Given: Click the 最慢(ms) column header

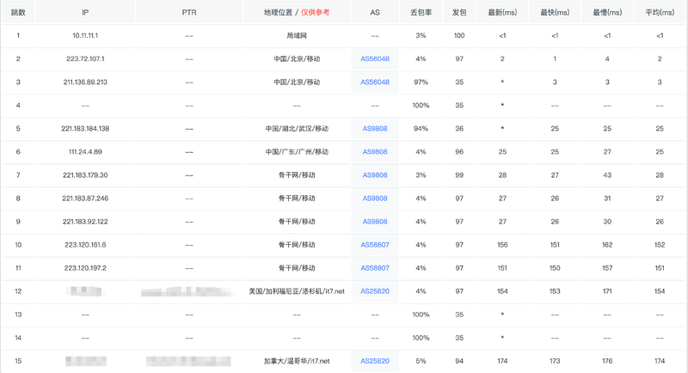Looking at the screenshot, I should pos(607,12).
